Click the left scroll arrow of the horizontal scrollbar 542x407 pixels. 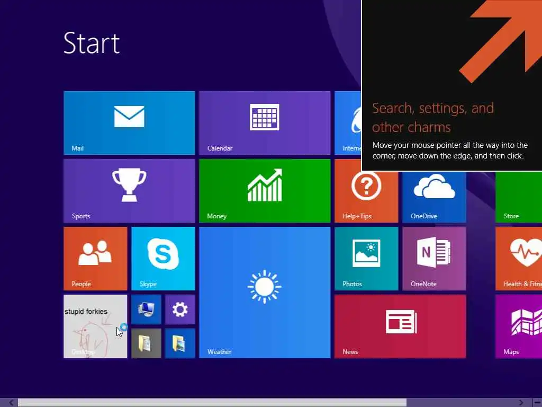[12, 403]
